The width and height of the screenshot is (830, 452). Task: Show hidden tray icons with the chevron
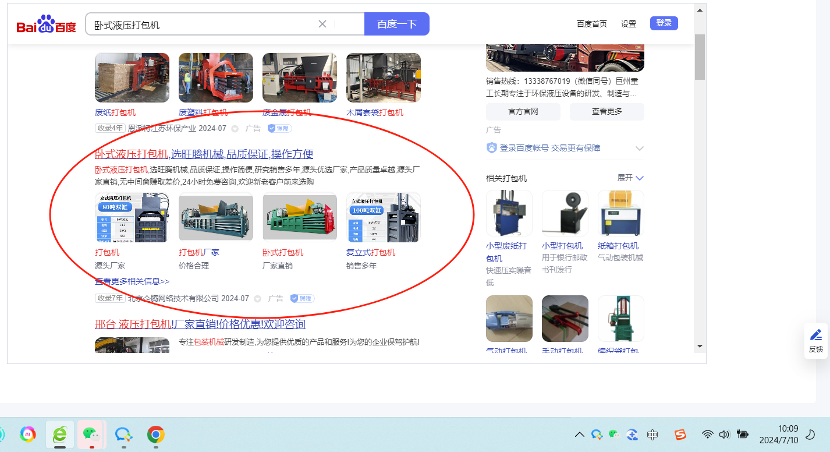580,435
